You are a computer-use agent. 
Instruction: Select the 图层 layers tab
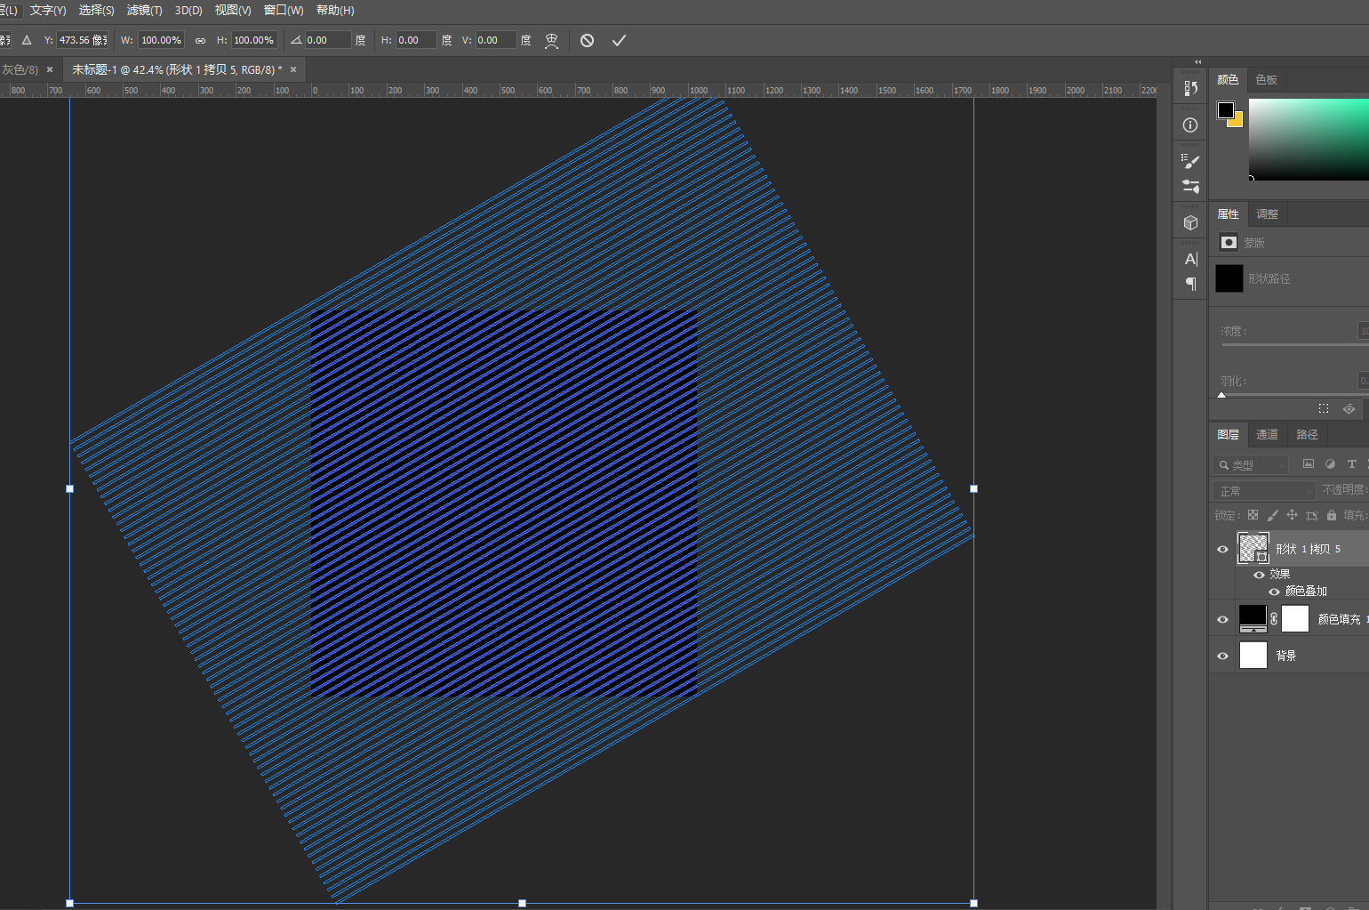1228,435
